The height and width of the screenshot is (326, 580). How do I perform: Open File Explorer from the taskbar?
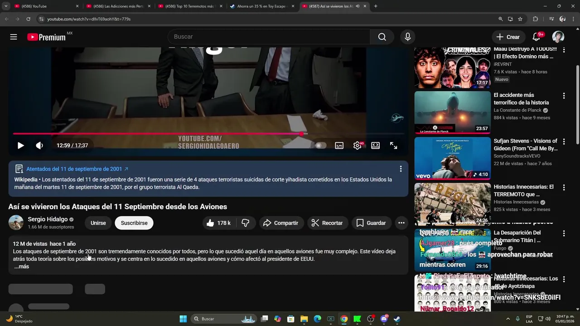[304, 319]
